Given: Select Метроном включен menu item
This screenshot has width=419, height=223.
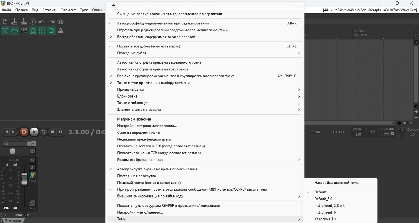Looking at the screenshot, I should [205, 119].
